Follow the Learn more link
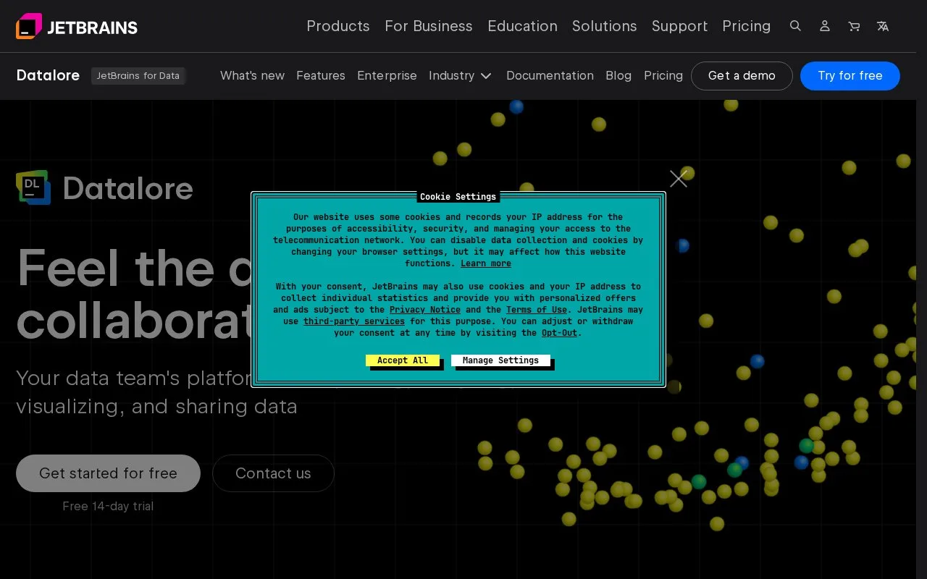 point(486,263)
